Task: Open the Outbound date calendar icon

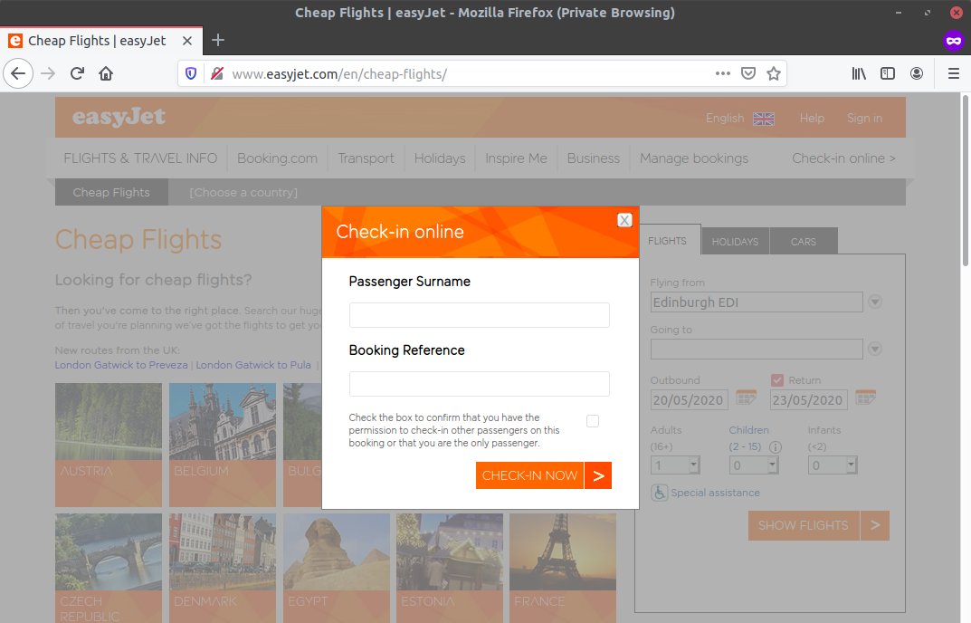Action: click(746, 398)
